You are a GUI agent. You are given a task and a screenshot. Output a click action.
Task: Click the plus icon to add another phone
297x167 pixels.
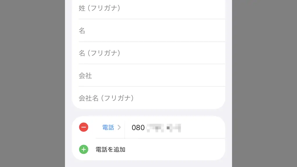(x=84, y=149)
